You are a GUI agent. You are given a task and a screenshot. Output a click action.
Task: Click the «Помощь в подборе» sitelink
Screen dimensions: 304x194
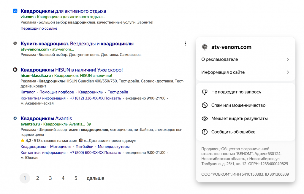(57, 92)
